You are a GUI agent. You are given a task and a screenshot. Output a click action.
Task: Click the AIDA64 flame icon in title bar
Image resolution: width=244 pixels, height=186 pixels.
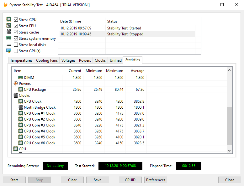click(x=5, y=5)
